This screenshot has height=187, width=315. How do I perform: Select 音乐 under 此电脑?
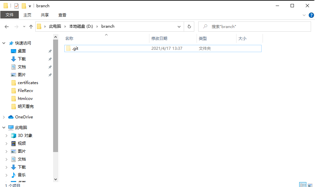[22, 175]
